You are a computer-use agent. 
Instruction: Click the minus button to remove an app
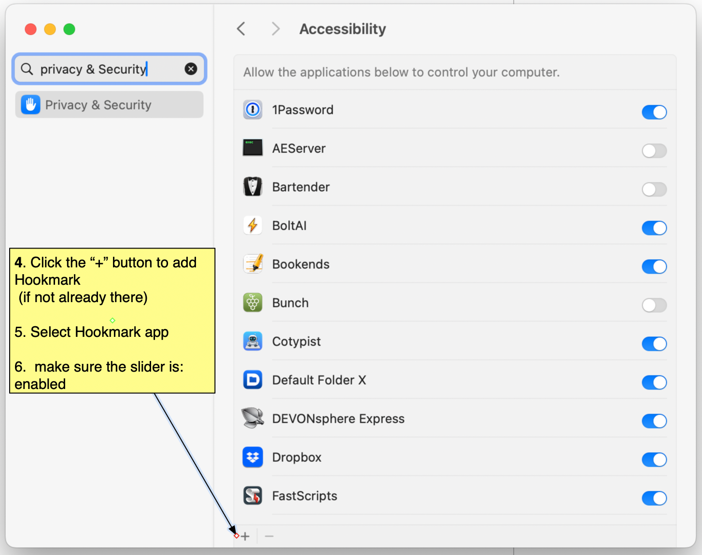(x=269, y=536)
